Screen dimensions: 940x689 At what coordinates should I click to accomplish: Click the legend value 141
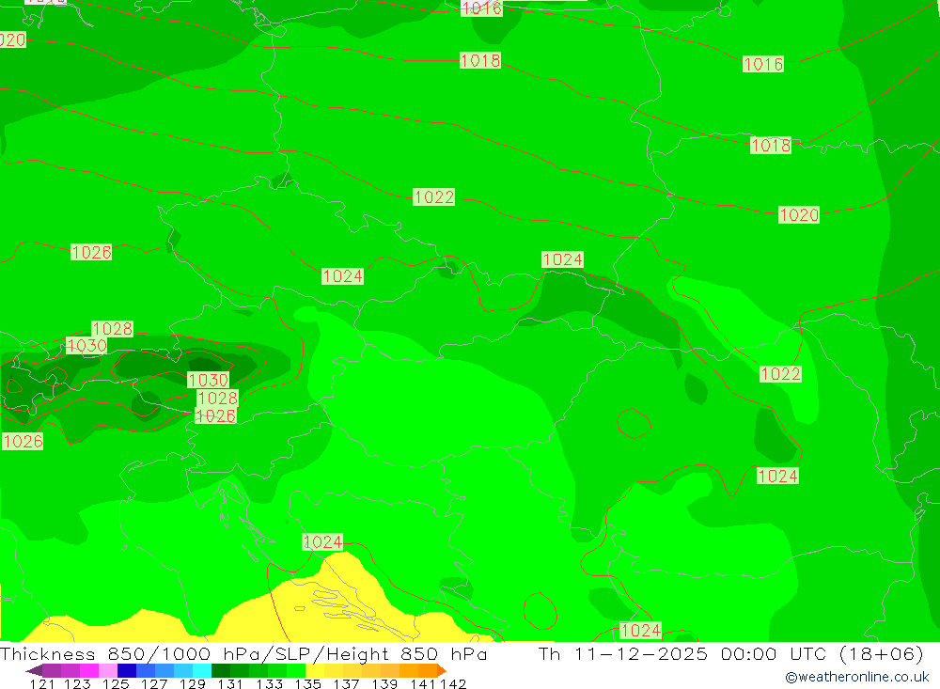click(423, 683)
